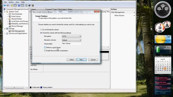The height and width of the screenshot is (97, 173).
Task: Click the calendar gadget previous month arrow
Action: (x=156, y=59)
